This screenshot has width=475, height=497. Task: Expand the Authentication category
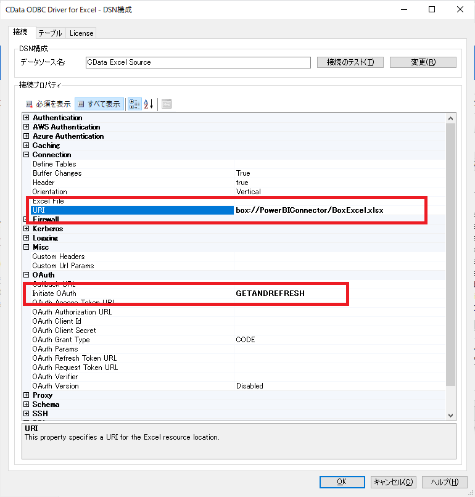27,118
